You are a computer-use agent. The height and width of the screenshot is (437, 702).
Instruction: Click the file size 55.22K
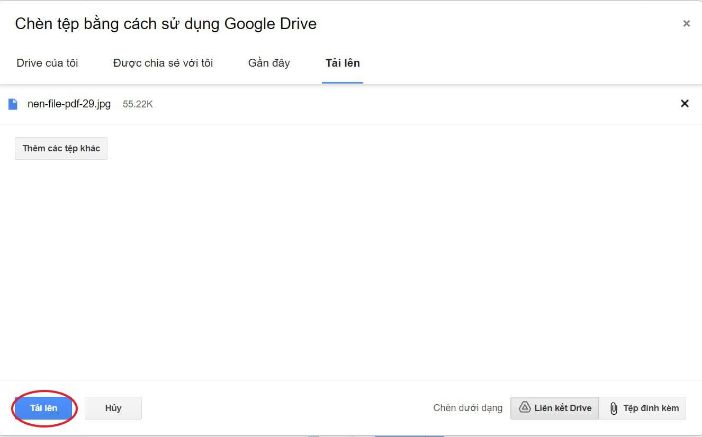pyautogui.click(x=138, y=104)
